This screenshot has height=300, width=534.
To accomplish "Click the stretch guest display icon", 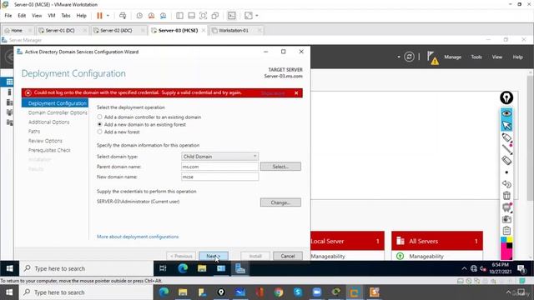I will point(249,16).
